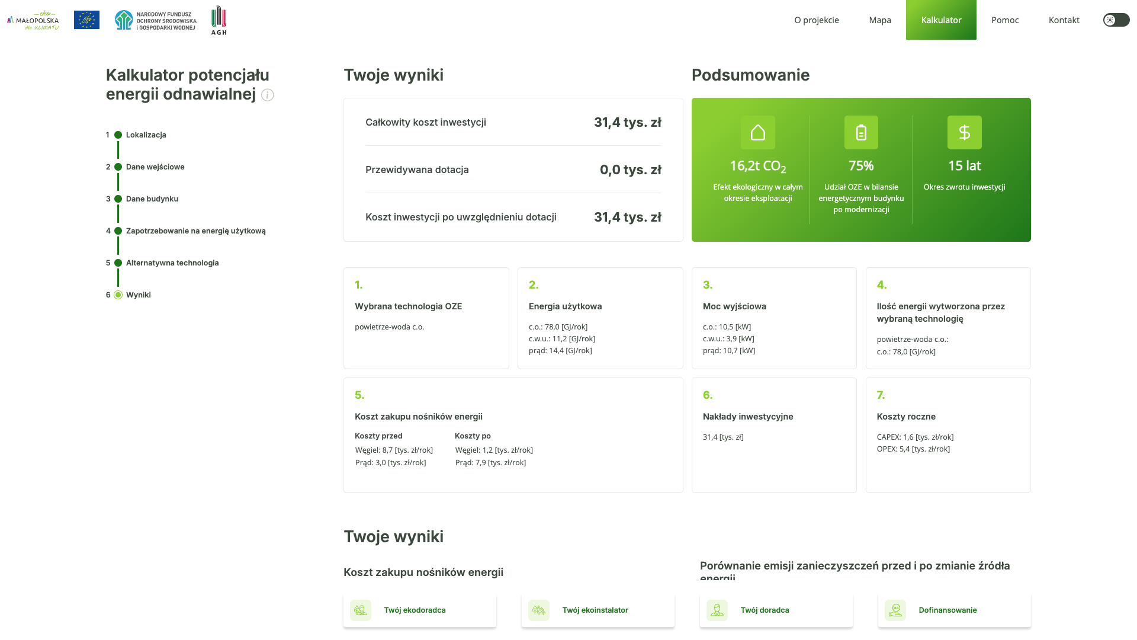Toggle the dark mode switch
The height and width of the screenshot is (640, 1137).
pos(1116,20)
